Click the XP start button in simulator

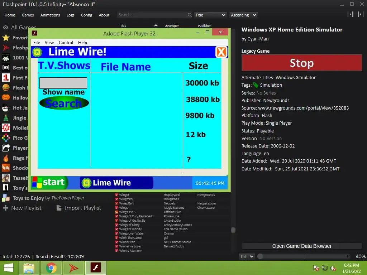[x=49, y=182]
